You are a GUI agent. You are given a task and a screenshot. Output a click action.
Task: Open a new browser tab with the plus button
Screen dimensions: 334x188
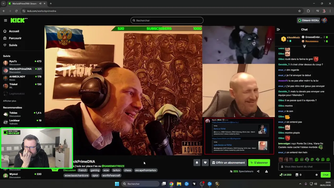point(51,3)
